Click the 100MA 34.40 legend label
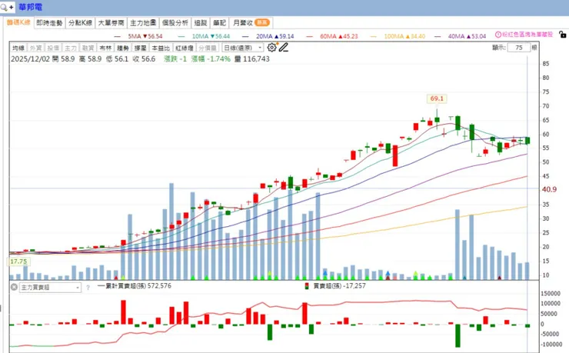This screenshot has width=569, height=353. click(404, 36)
